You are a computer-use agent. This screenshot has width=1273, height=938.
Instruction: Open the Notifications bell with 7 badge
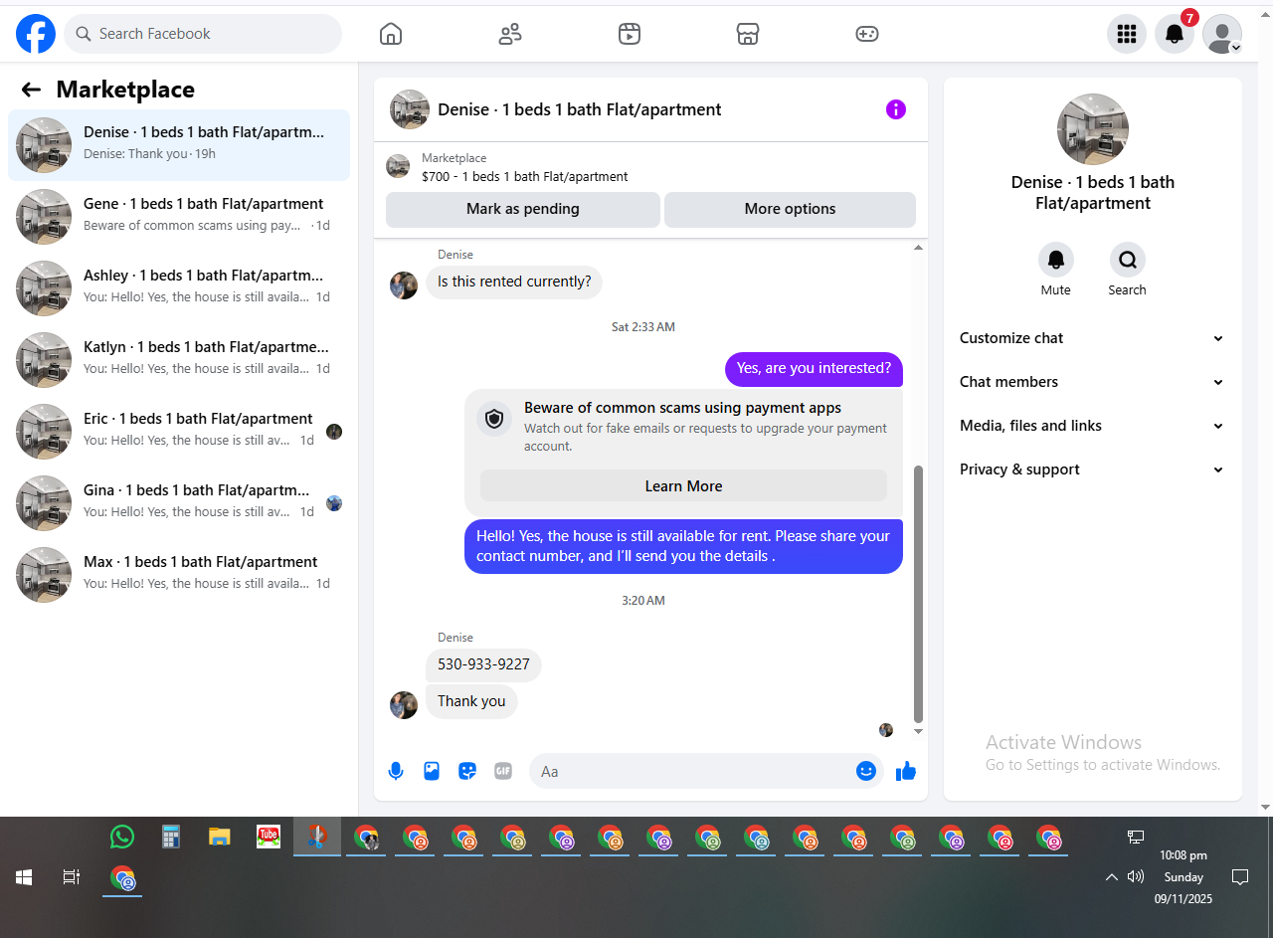pos(1175,34)
